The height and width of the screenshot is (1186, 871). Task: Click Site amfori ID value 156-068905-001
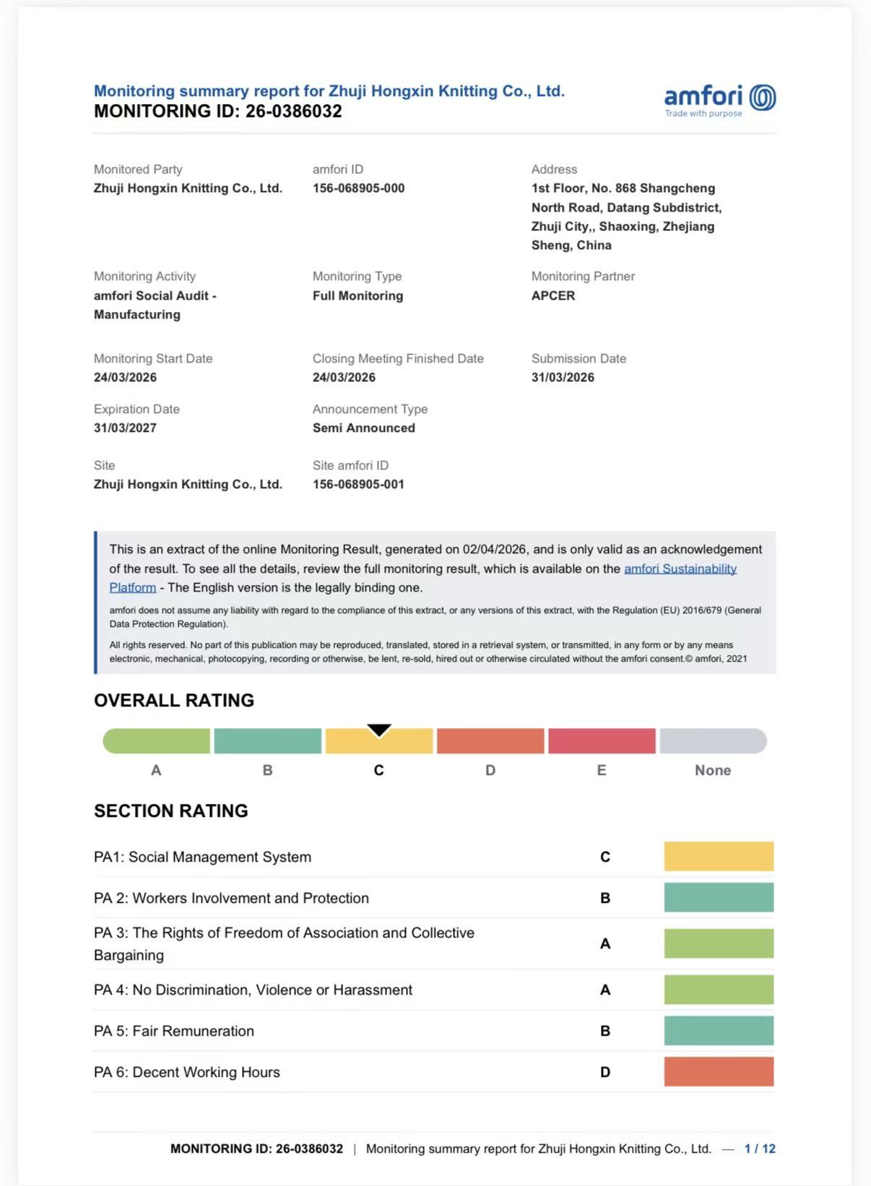pos(358,485)
